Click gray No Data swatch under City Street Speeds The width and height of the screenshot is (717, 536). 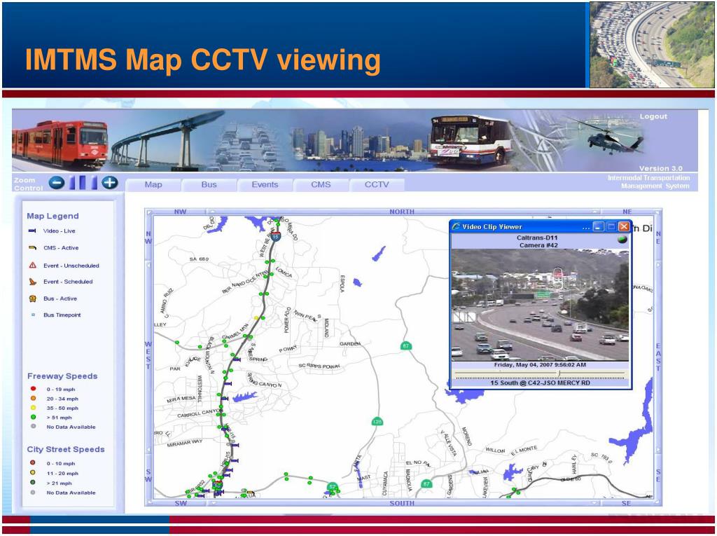click(x=32, y=493)
